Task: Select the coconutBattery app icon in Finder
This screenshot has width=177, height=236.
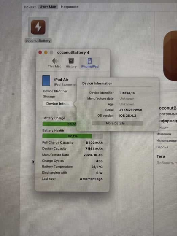Action: click(x=38, y=27)
